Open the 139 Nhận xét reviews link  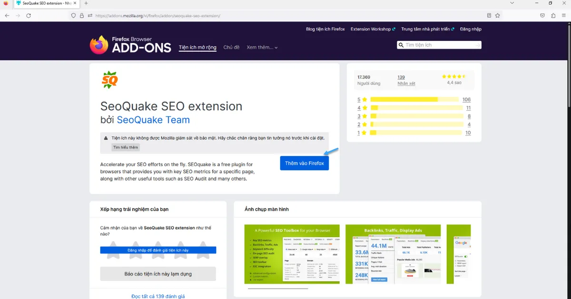[406, 80]
